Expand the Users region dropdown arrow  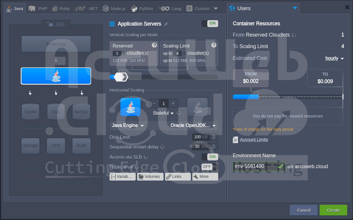click(x=295, y=8)
